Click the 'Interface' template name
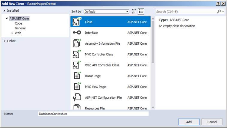Screen dimensions: 227x128 pyautogui.click(x=91, y=33)
